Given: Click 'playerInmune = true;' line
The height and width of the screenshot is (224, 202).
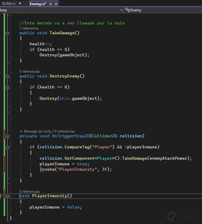Looking at the screenshot, I should tap(64, 164).
